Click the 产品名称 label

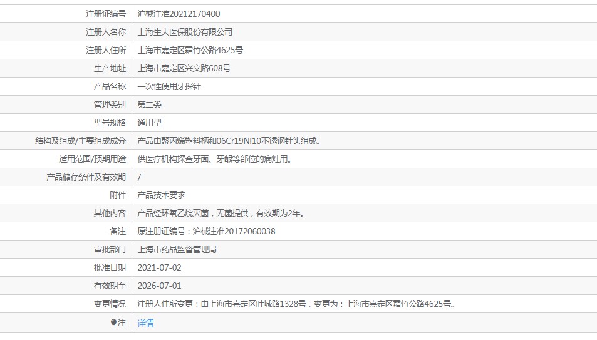point(110,87)
